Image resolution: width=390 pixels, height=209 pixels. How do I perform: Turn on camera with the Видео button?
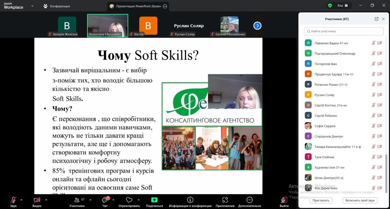(37, 200)
